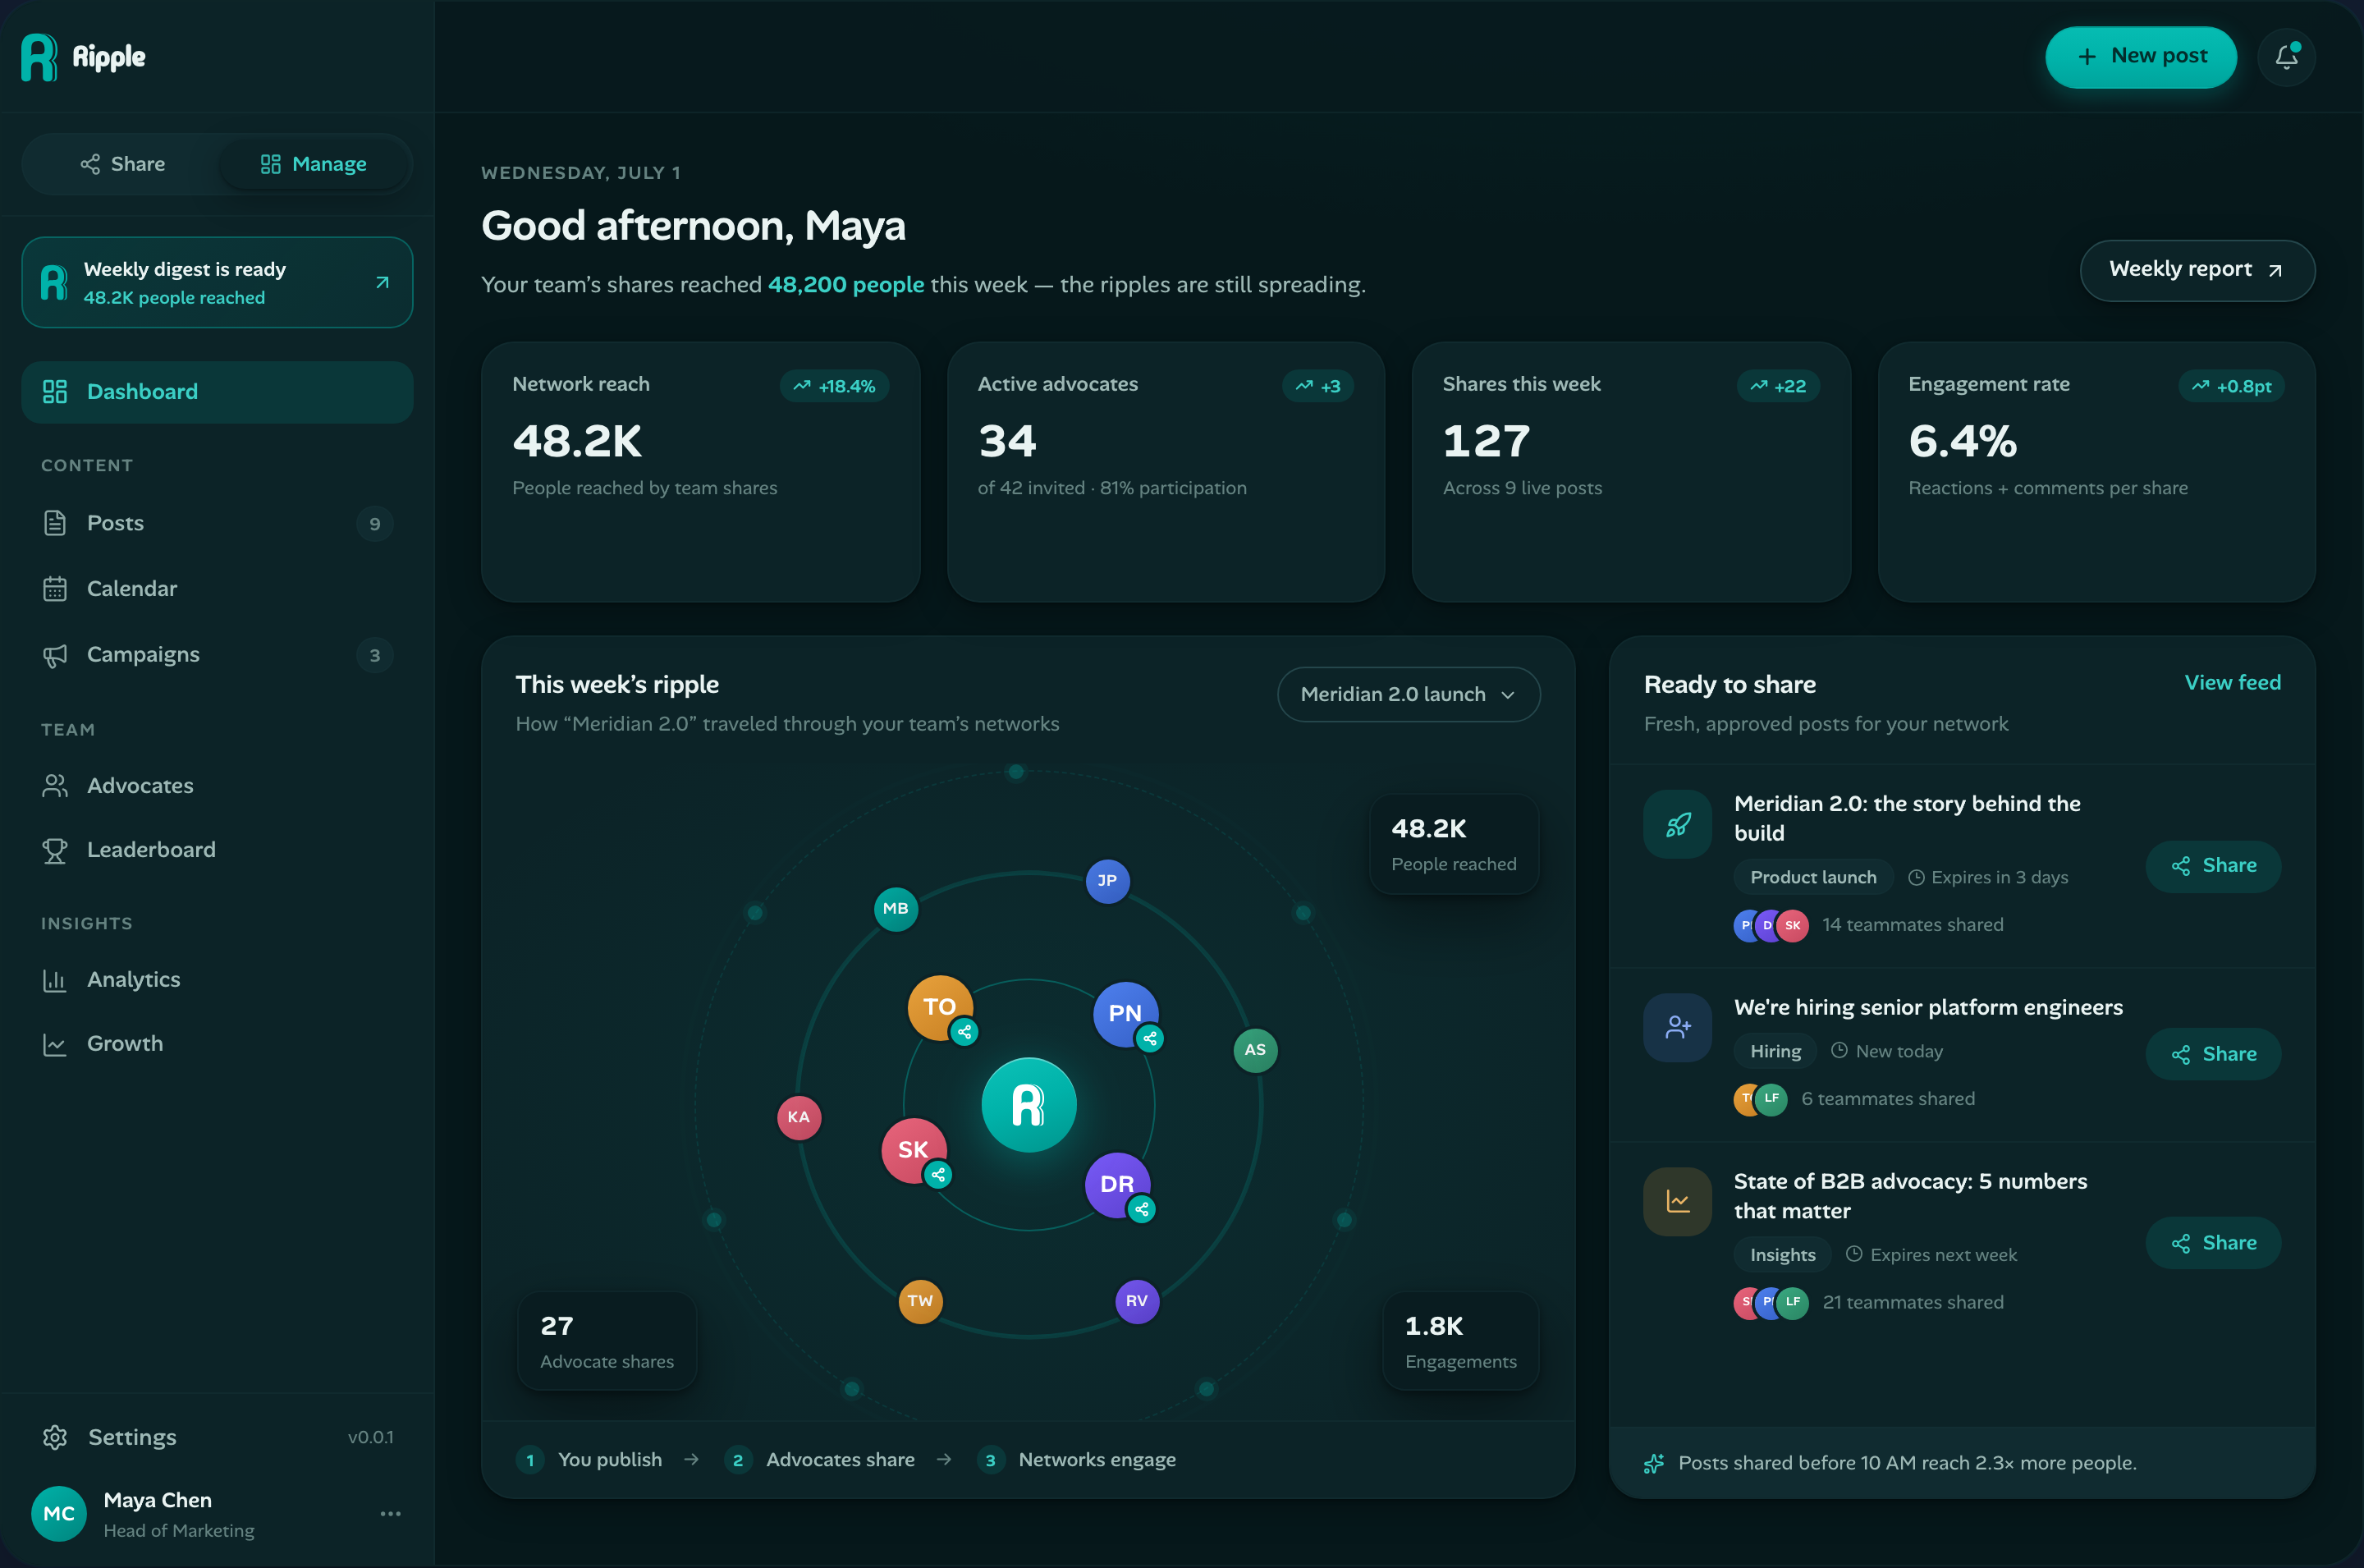Open the Calendar page

217,588
